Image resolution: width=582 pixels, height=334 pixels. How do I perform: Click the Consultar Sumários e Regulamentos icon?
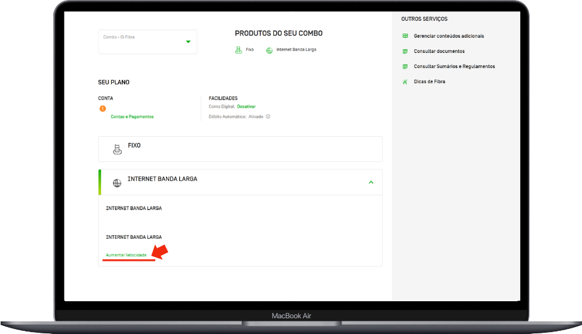pos(405,67)
